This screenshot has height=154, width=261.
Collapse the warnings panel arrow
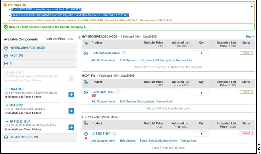point(252,6)
